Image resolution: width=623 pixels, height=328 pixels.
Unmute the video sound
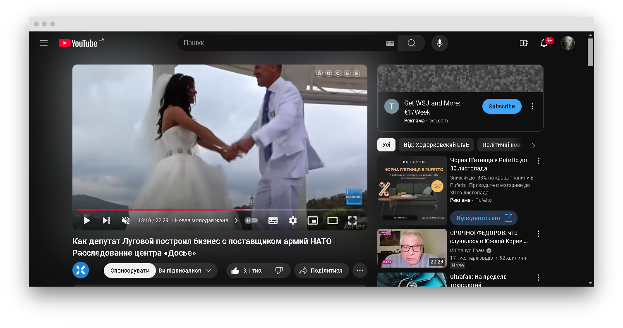[126, 220]
